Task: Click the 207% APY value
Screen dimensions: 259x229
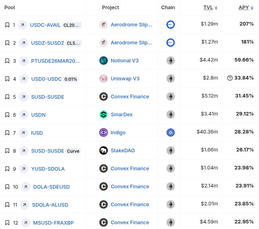Action: pyautogui.click(x=247, y=24)
